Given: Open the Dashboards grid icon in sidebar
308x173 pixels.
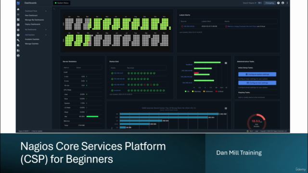Looking at the screenshot, I should coord(18,20).
